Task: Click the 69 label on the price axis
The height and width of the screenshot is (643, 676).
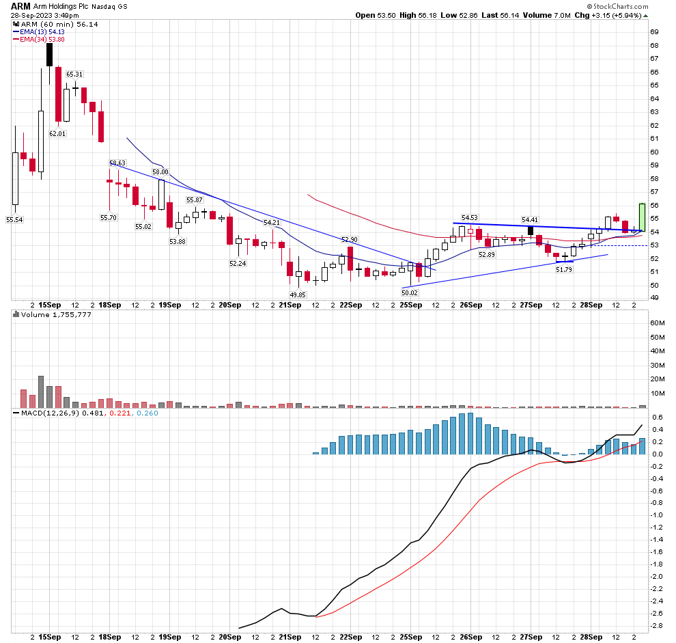Action: (x=654, y=32)
